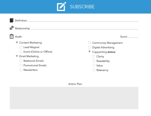151x116 pixels.
Task: Click the Definition line field
Action: coord(83,20)
